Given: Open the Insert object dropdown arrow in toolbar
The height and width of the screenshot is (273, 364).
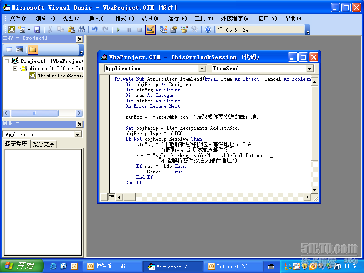Looking at the screenshot, I should coord(29,30).
